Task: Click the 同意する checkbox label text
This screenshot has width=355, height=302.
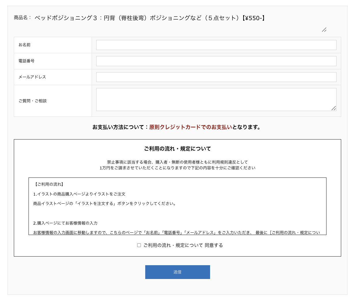Action: tap(183, 245)
